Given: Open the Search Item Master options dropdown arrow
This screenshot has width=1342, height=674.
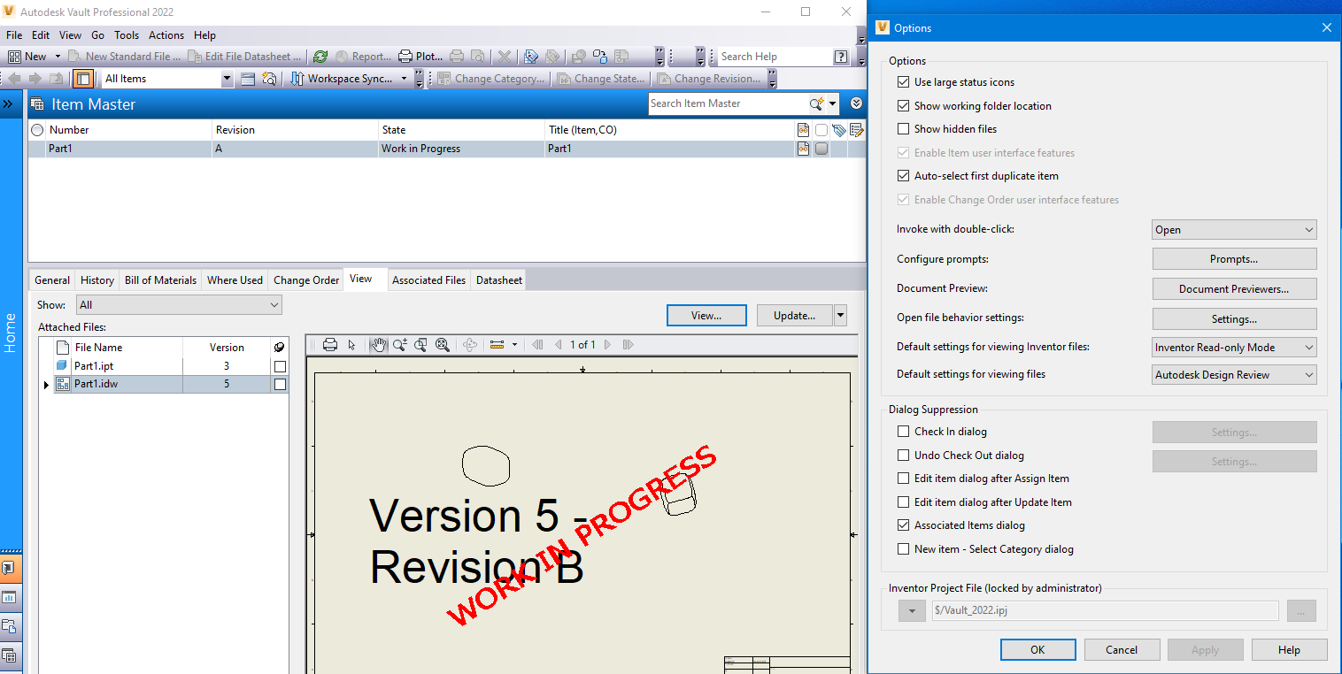Looking at the screenshot, I should click(833, 103).
